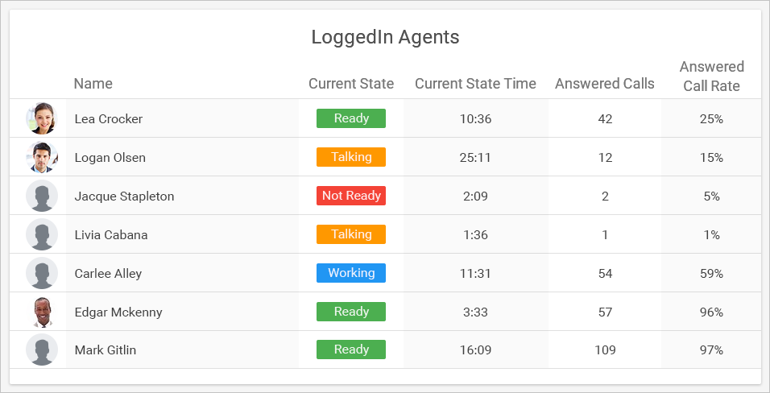The height and width of the screenshot is (393, 770).
Task: Open Livia Cabana's default avatar icon
Action: pos(42,234)
